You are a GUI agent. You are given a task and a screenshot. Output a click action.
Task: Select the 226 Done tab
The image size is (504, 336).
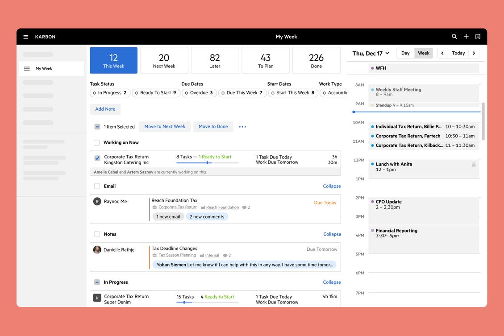(x=317, y=60)
